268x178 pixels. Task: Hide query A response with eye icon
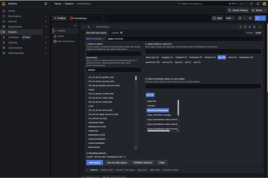click(250, 27)
